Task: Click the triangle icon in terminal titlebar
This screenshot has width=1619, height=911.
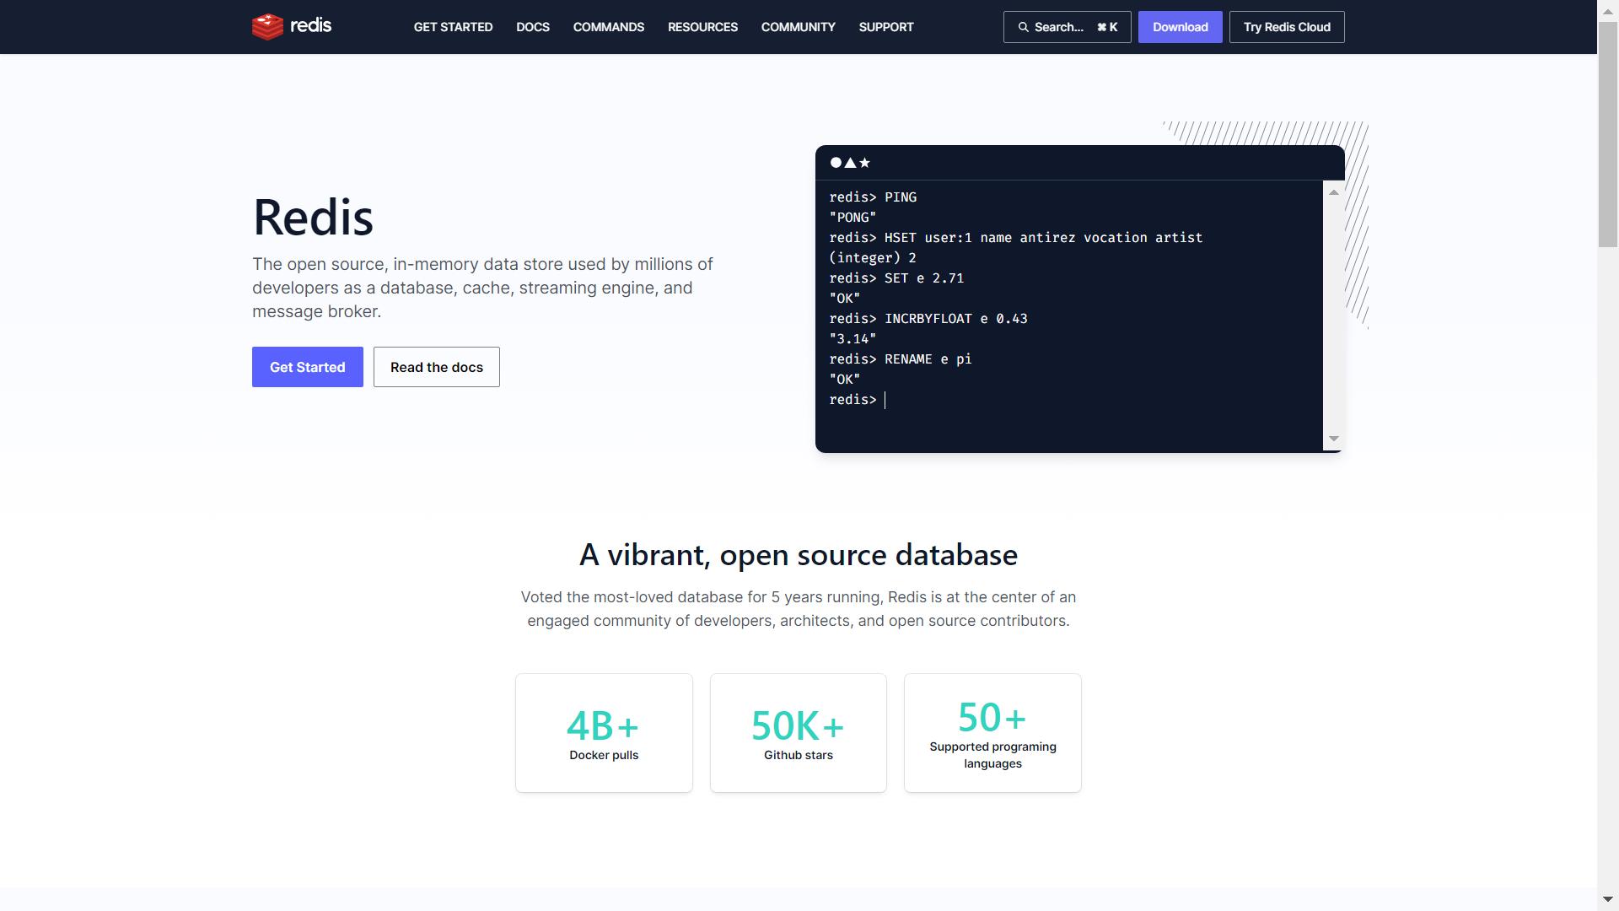Action: click(850, 163)
